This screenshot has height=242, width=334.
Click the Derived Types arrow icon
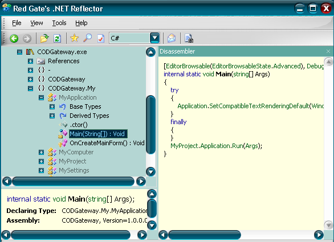63,116
